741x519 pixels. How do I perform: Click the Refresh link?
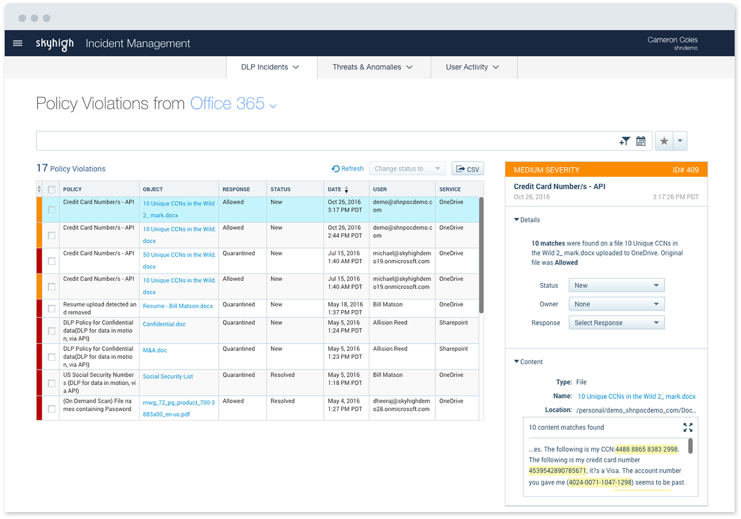point(347,169)
